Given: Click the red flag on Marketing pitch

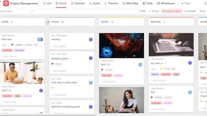Looking at the screenshot, I should point(52,64).
